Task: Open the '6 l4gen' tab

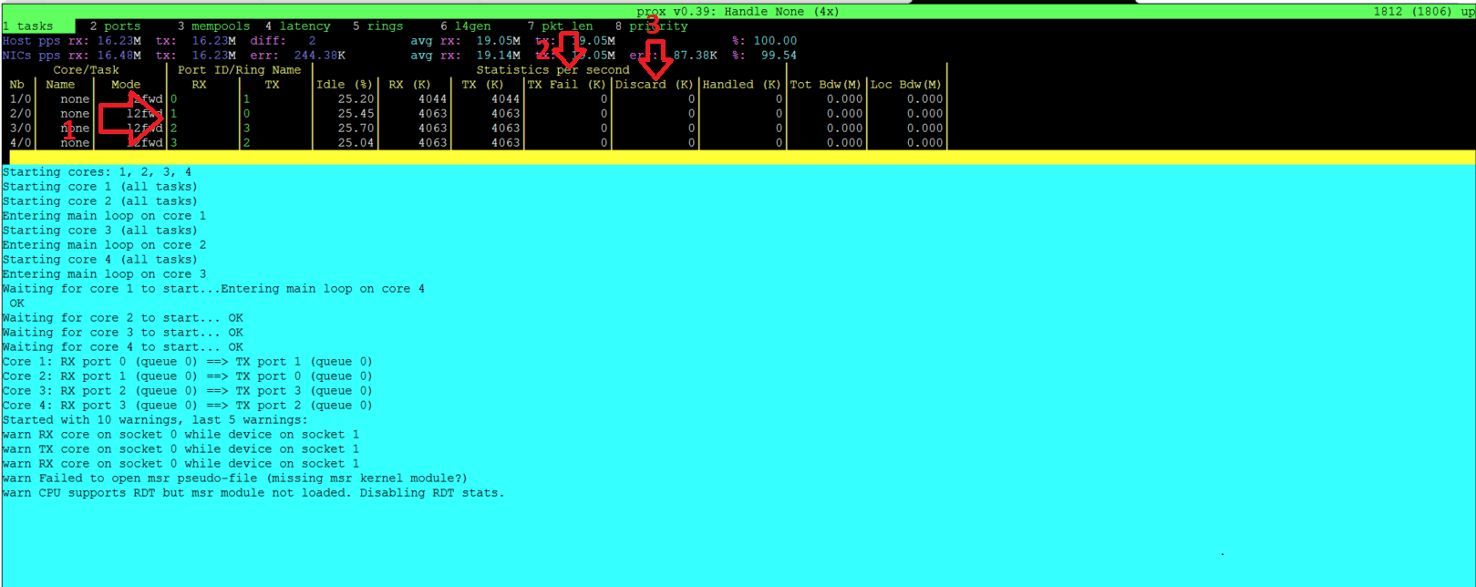Action: [465, 26]
